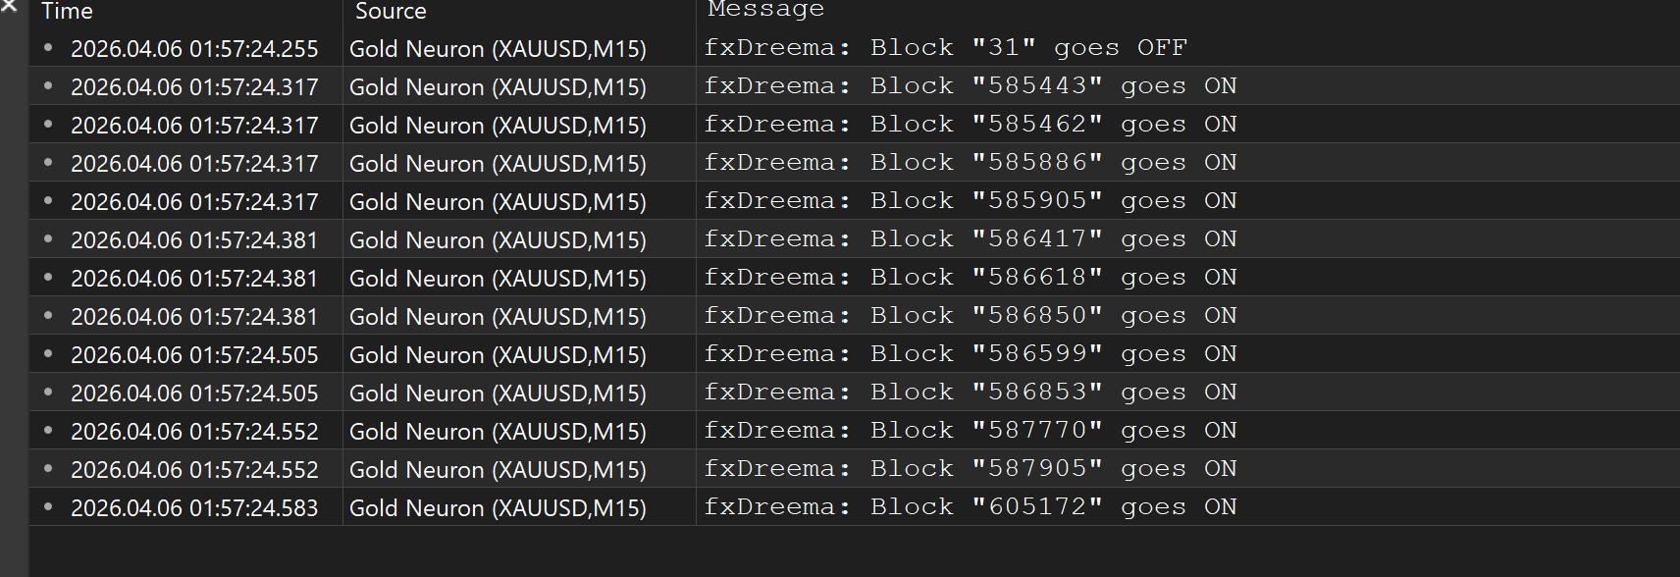Click the Source column header
1680x577 pixels.
point(391,12)
